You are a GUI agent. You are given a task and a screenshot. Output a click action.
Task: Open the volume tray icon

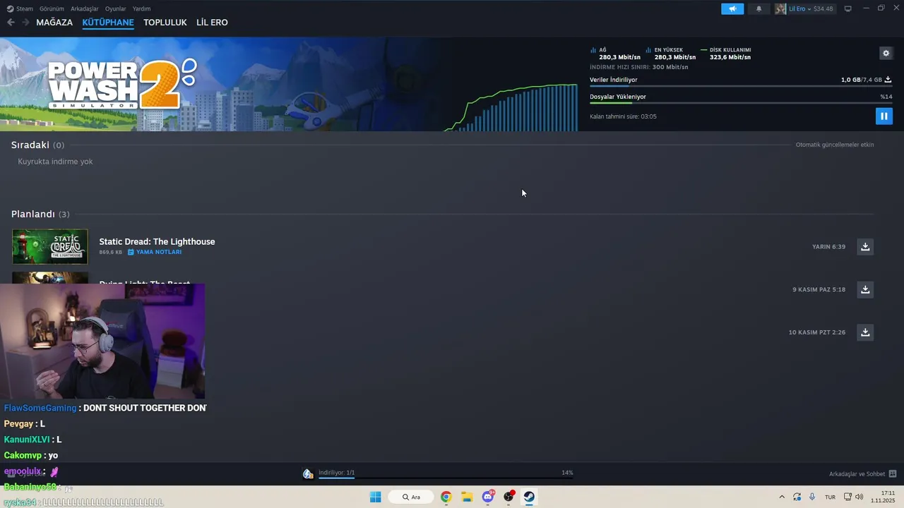[x=859, y=497]
